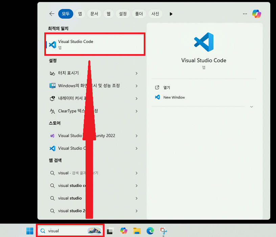Expand chevron for 'visual' web search
276x237 pixels.
[x=136, y=173]
